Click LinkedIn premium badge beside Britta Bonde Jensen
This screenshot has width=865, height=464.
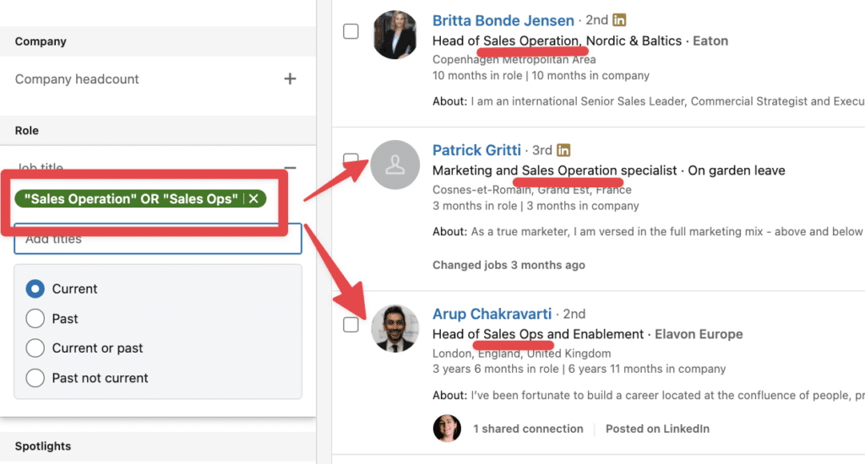(x=619, y=20)
